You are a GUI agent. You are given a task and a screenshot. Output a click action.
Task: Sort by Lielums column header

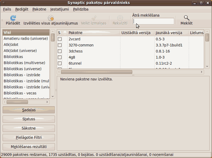pyautogui.click(x=196, y=33)
